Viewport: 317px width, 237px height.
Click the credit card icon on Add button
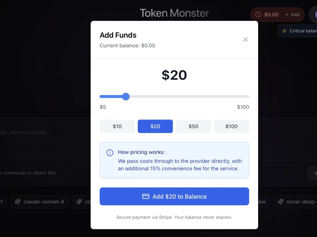coord(145,196)
